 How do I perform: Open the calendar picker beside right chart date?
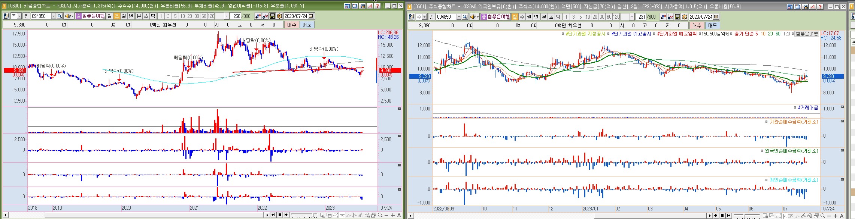point(716,17)
